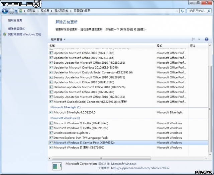This screenshot has width=214, height=175.
Task: Click icon beside 更新 (KB976902) row
Action: (x=51, y=148)
